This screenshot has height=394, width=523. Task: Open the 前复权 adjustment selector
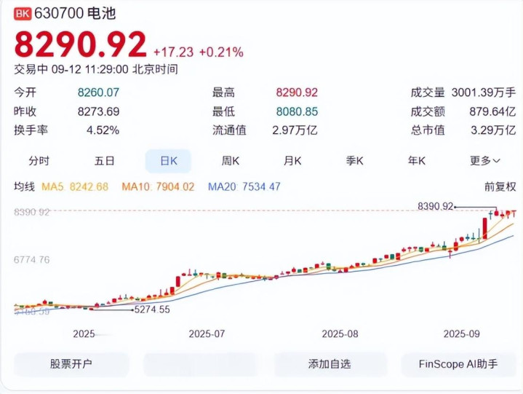(500, 187)
